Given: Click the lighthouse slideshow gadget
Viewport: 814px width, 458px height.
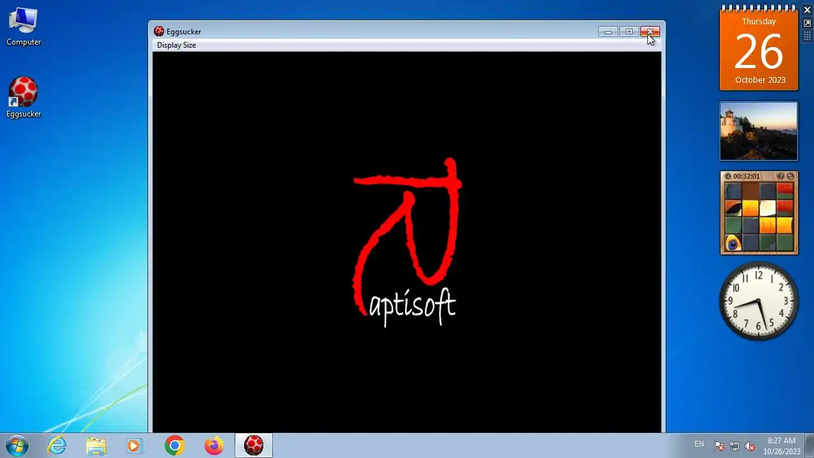Looking at the screenshot, I should click(759, 131).
